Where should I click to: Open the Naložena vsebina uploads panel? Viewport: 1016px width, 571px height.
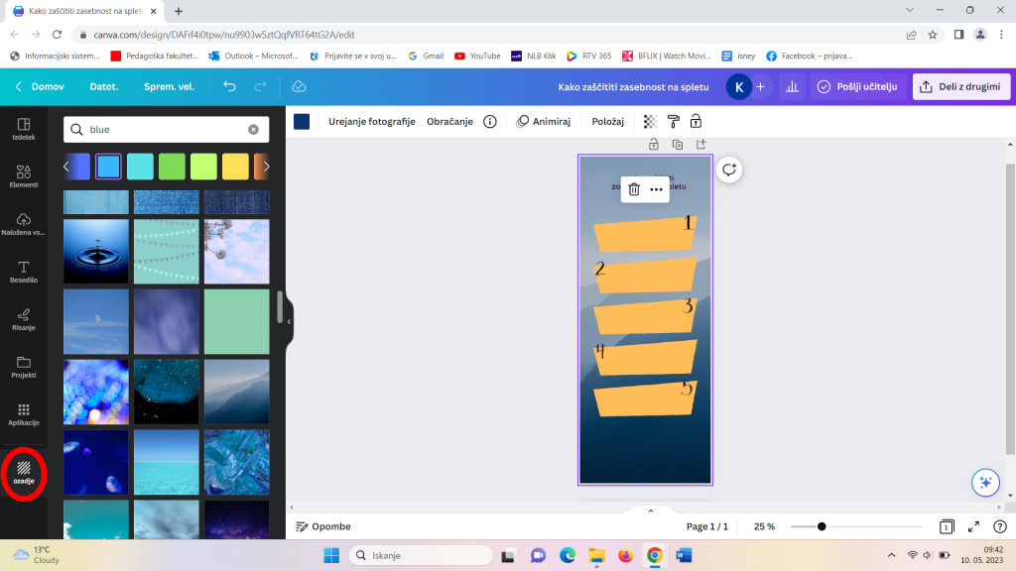[x=24, y=224]
